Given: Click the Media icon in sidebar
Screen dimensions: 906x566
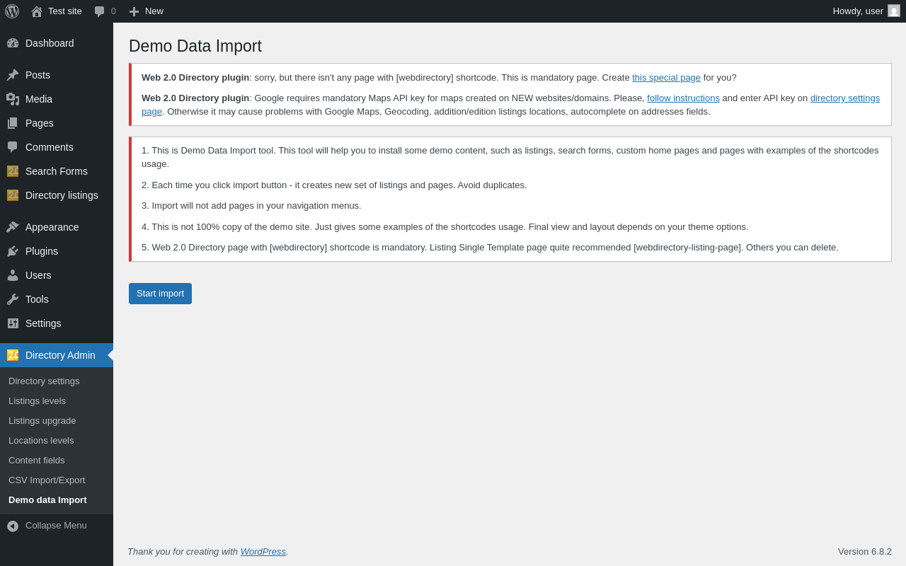Looking at the screenshot, I should tap(13, 99).
